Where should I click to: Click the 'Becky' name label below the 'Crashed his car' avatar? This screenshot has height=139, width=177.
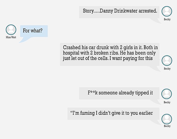click(x=167, y=69)
